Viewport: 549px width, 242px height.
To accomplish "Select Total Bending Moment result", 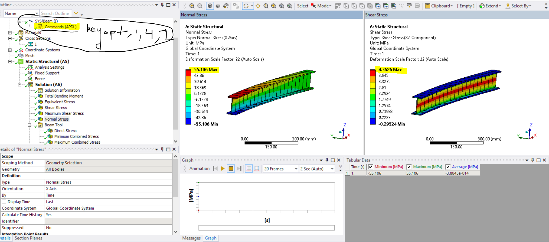I will (64, 96).
